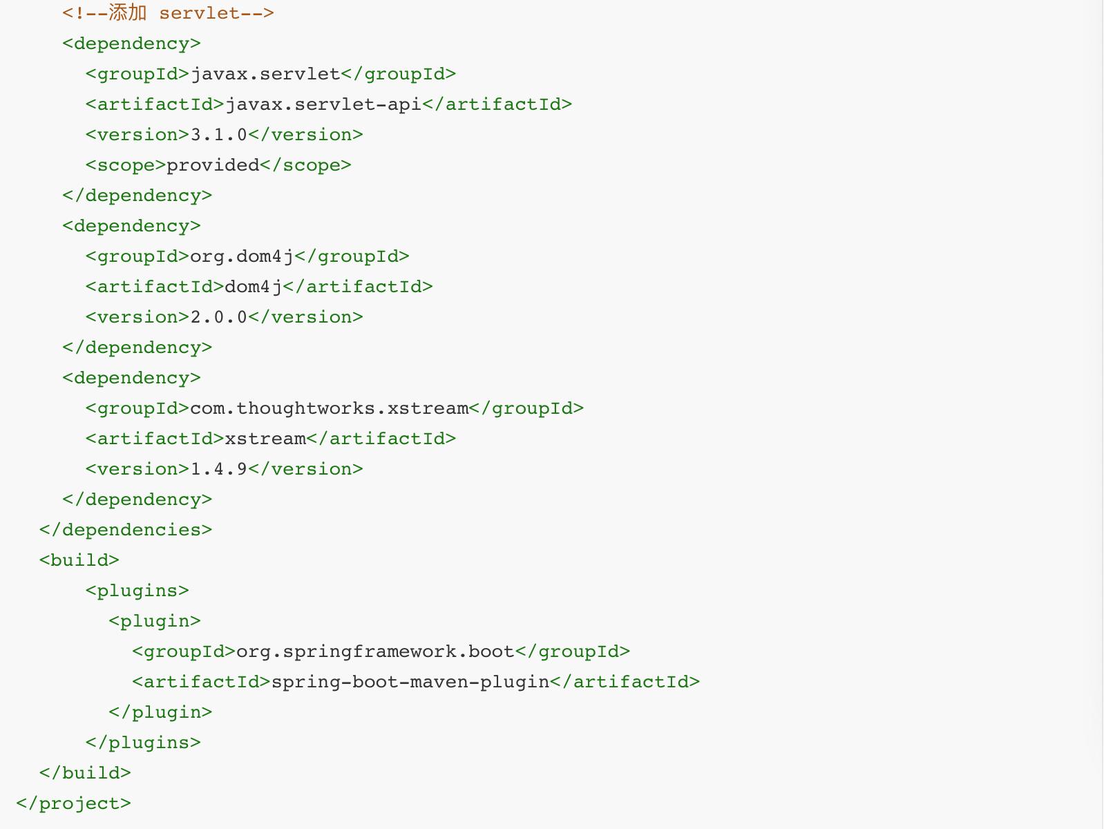Click the javax.servlet-api artifactId text

pos(323,104)
